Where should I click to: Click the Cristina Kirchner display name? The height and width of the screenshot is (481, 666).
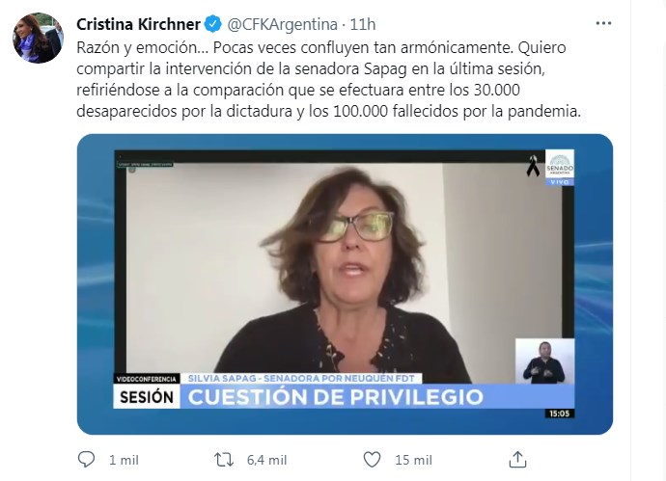[x=138, y=24]
